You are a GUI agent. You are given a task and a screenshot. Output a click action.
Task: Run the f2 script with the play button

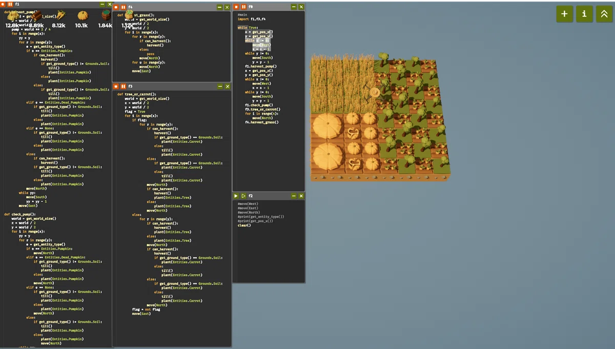236,196
